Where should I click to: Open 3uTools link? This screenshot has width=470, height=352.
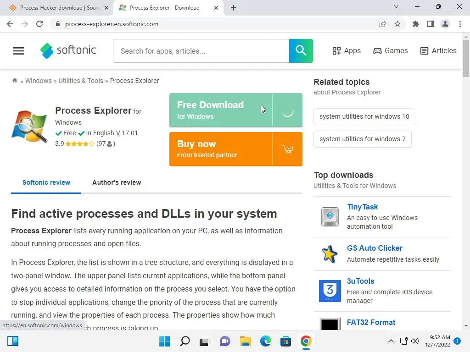click(361, 281)
